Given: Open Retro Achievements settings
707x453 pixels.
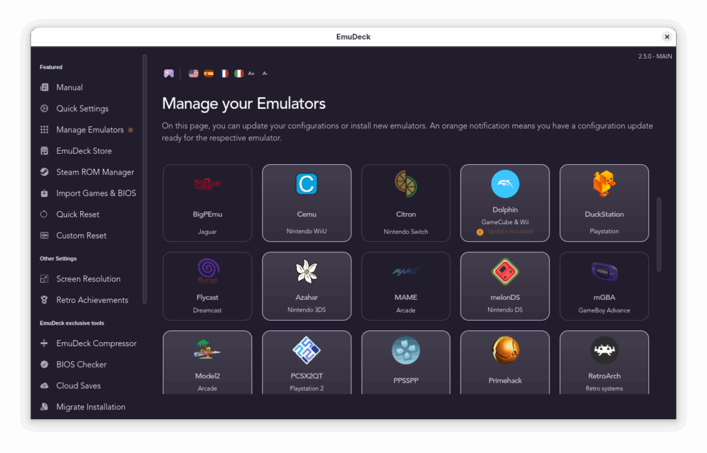Looking at the screenshot, I should pyautogui.click(x=92, y=300).
